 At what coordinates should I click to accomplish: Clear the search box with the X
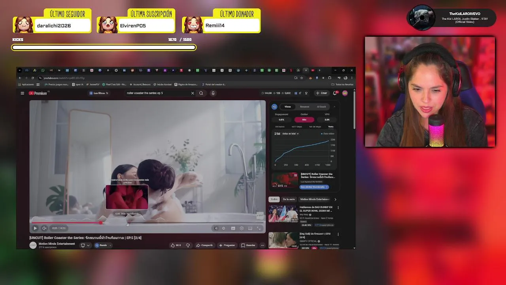[x=193, y=93]
